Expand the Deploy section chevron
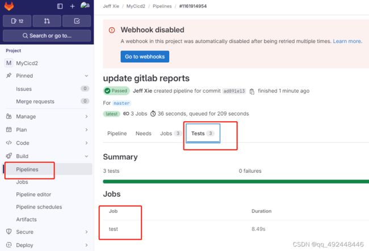The width and height of the screenshot is (369, 251). (86, 245)
